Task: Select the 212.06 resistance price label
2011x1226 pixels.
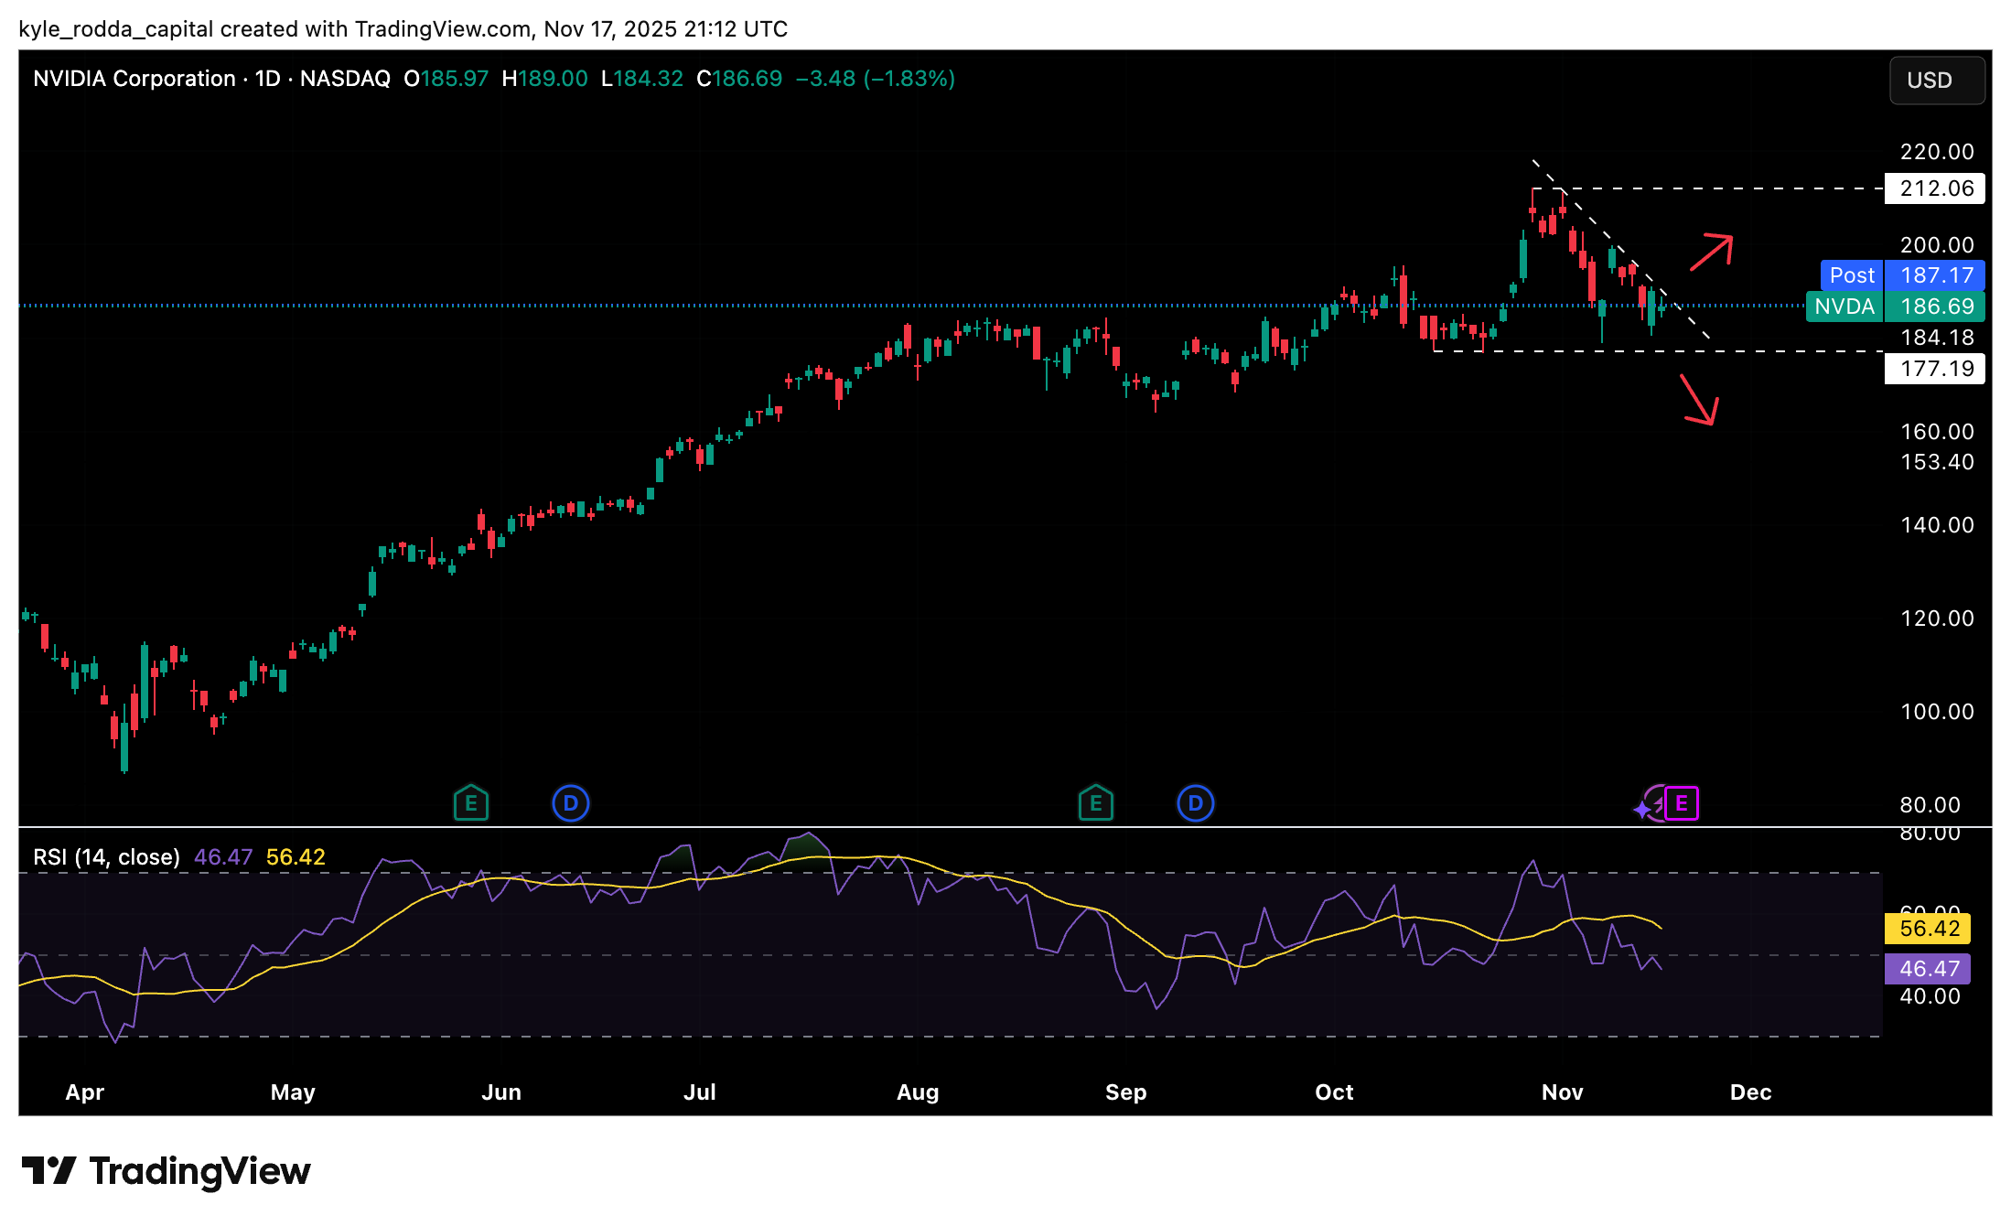Action: click(x=1935, y=188)
